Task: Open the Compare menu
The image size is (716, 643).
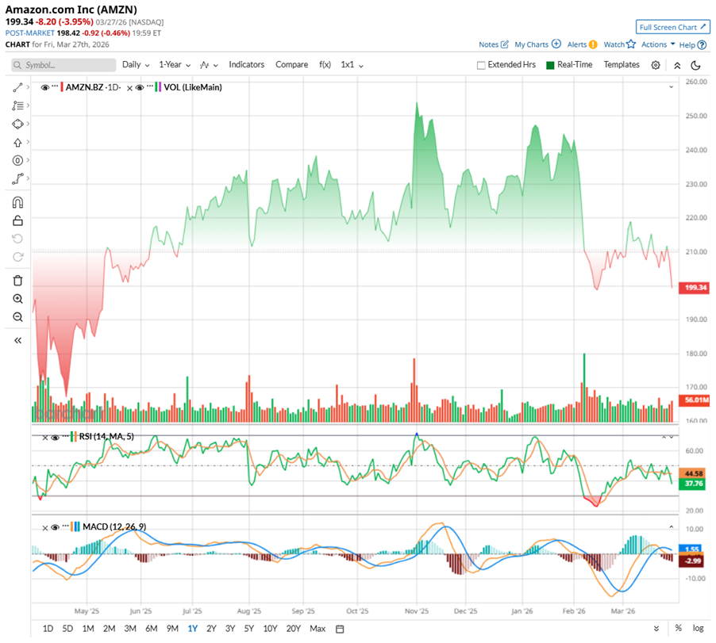Action: tap(292, 65)
